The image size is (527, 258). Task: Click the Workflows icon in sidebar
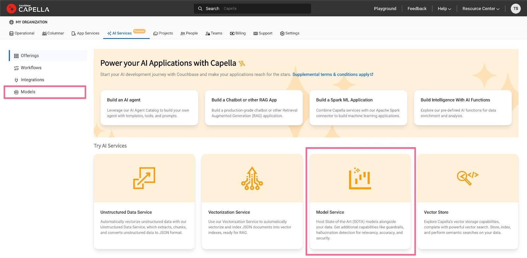16,68
